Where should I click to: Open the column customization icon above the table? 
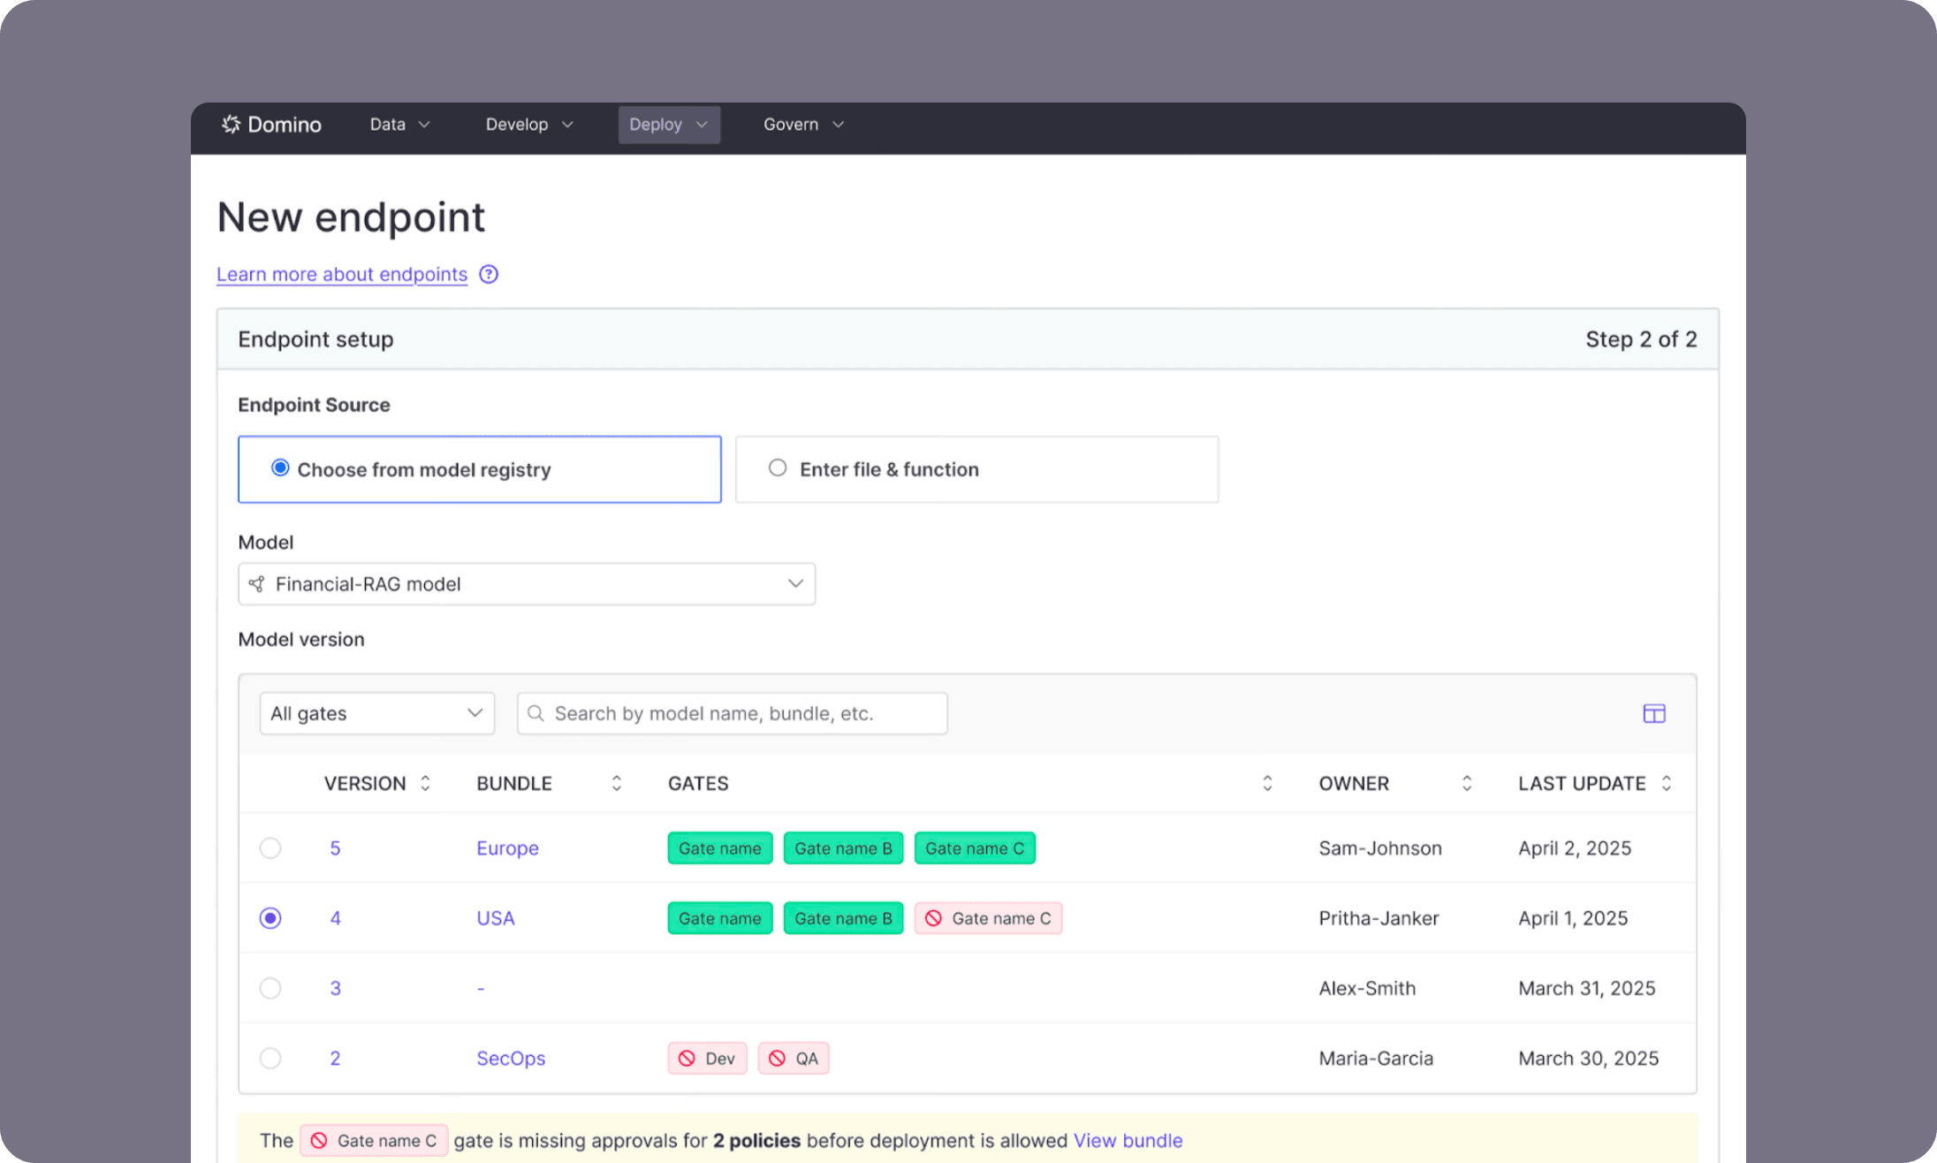pos(1653,713)
